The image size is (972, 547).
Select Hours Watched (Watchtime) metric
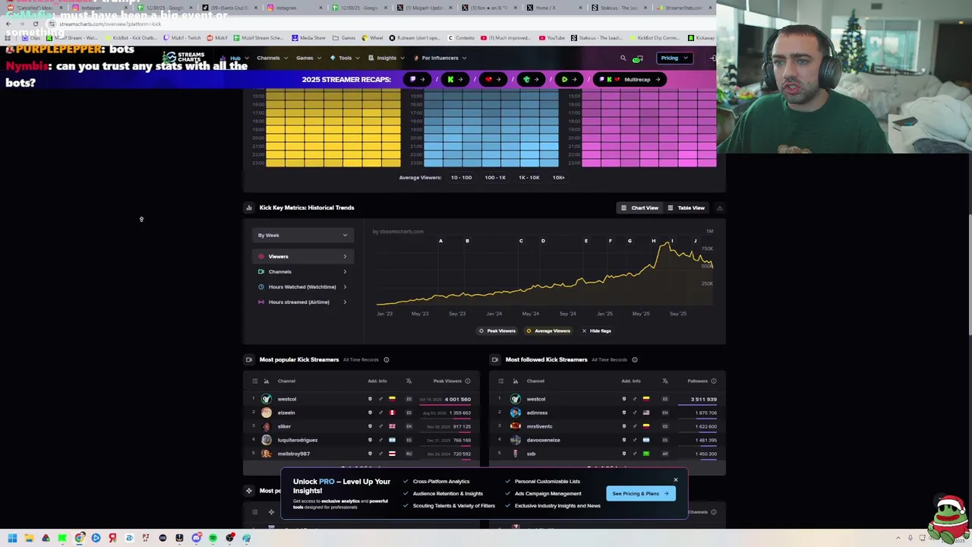[x=302, y=286]
